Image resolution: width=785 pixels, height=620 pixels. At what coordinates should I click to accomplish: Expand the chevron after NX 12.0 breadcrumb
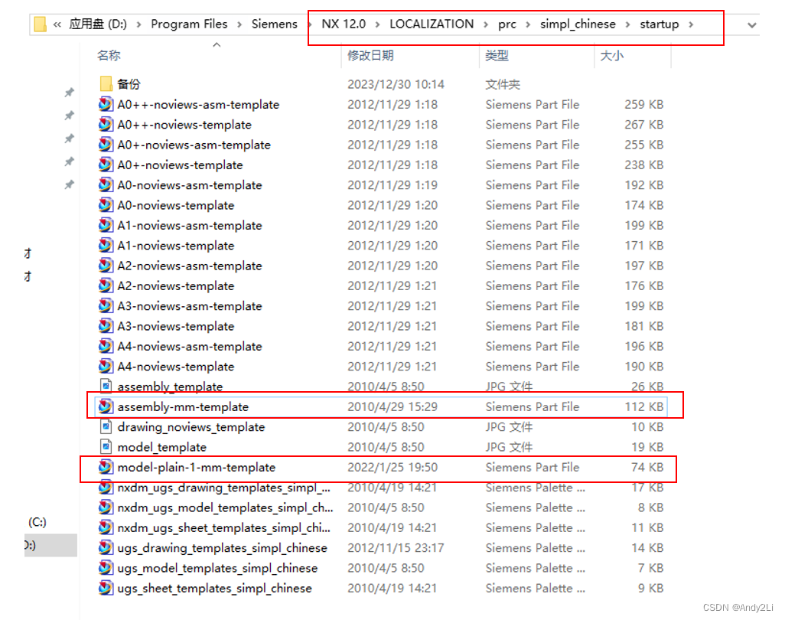click(x=377, y=24)
